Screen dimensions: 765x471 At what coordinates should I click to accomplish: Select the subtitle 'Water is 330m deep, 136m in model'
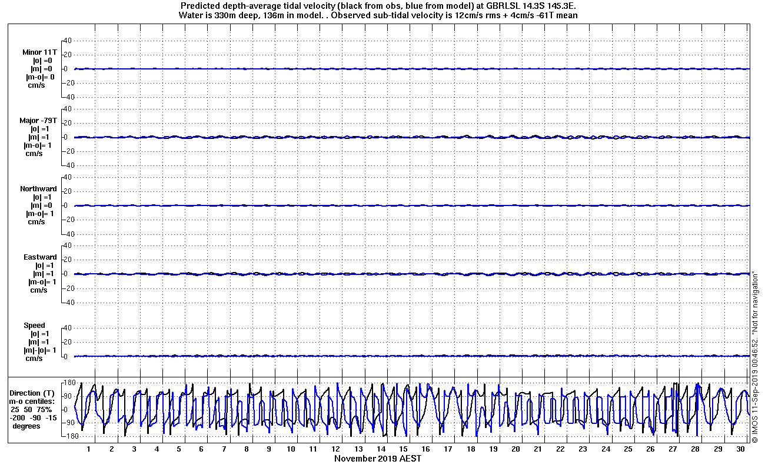click(x=252, y=15)
